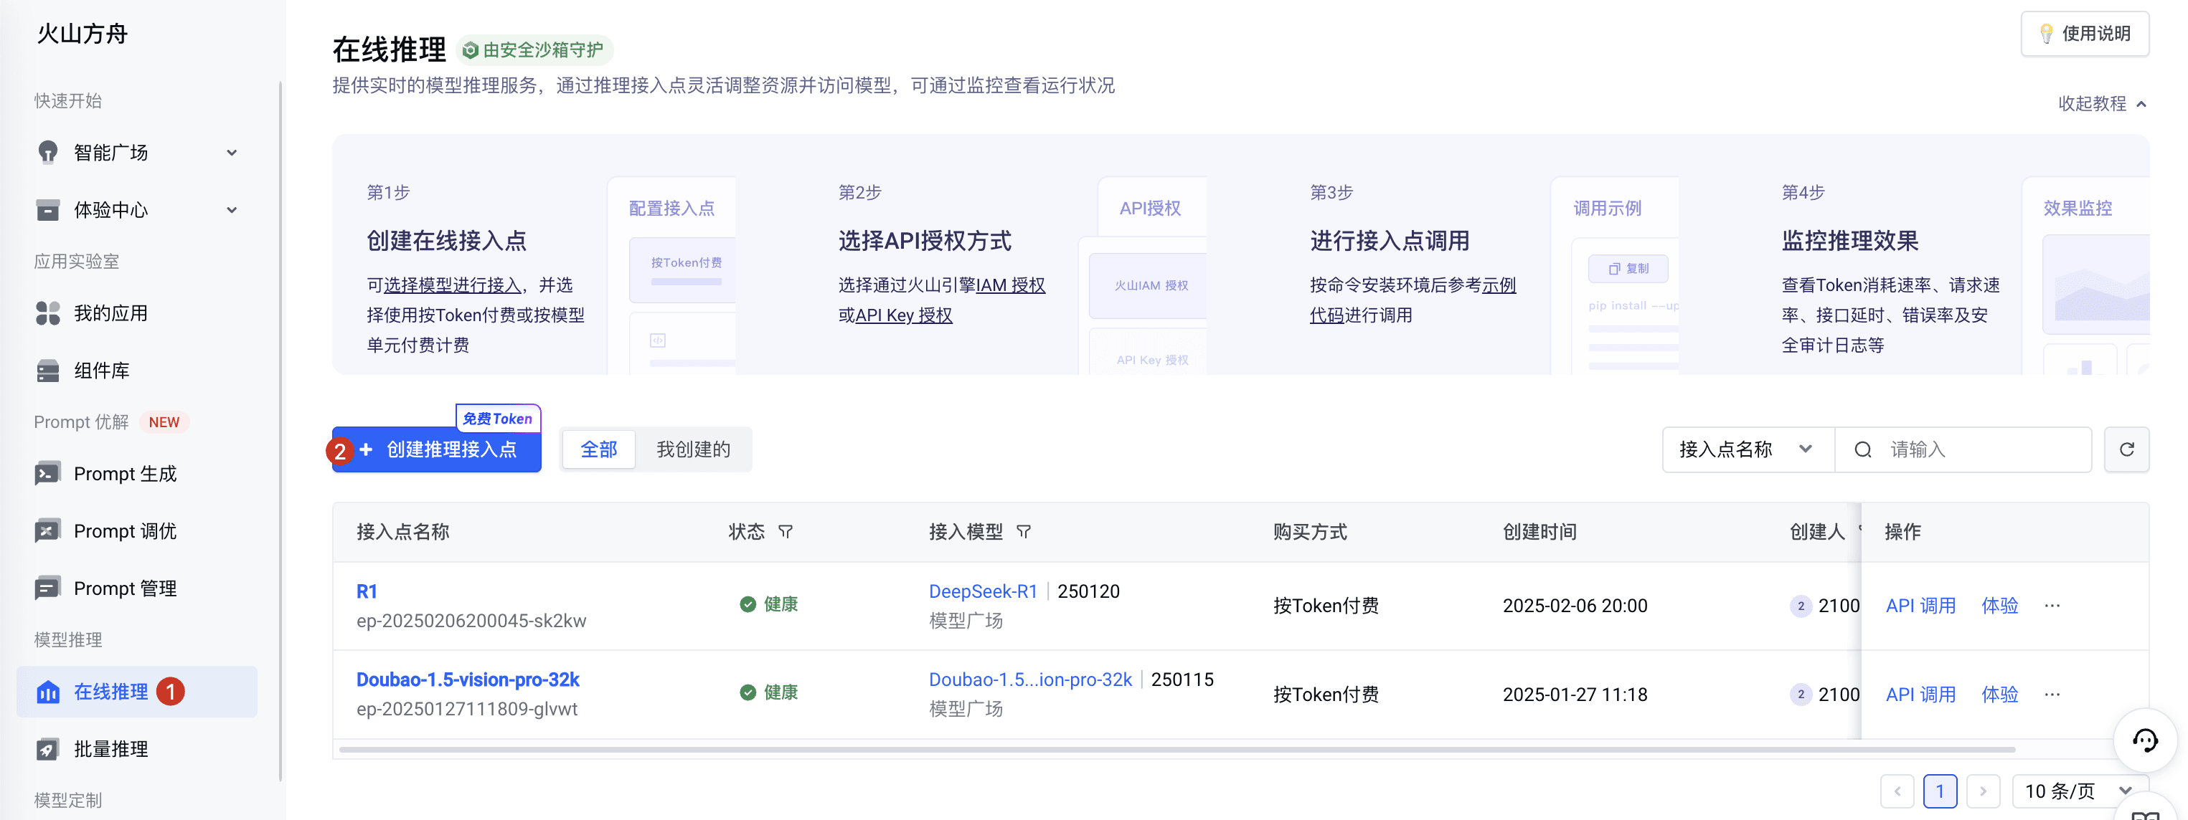The width and height of the screenshot is (2188, 820).
Task: Click 创建推理接入点 button
Action: coord(437,449)
